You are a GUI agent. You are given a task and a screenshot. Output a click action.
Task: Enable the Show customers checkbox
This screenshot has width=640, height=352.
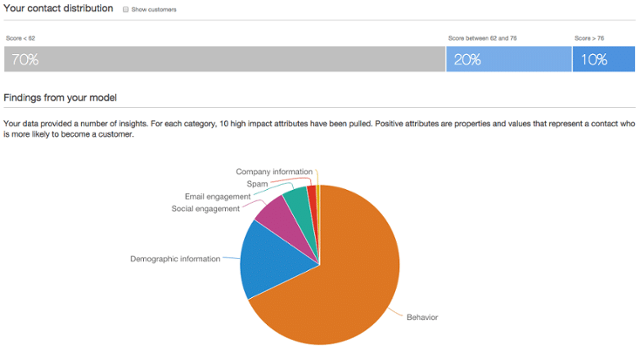[x=126, y=10]
